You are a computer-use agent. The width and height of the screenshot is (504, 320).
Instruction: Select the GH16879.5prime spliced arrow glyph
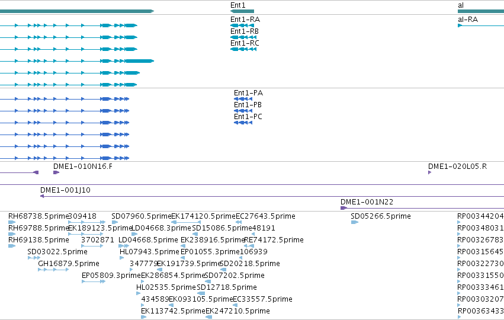pyautogui.click(x=53, y=270)
